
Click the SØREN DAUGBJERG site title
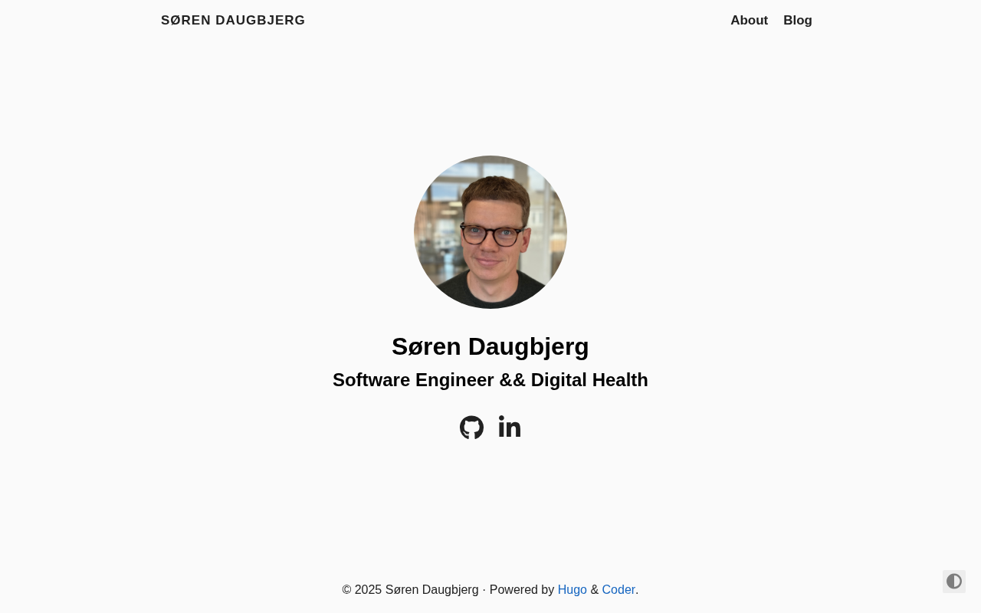(x=233, y=21)
